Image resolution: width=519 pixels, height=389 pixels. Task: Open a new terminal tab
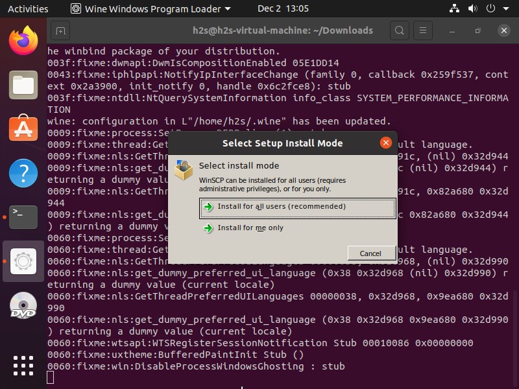point(60,30)
